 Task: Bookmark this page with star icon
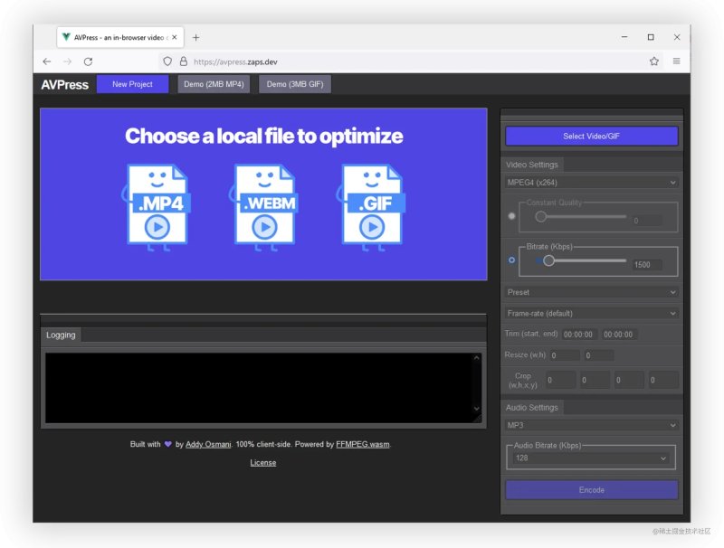click(x=653, y=61)
